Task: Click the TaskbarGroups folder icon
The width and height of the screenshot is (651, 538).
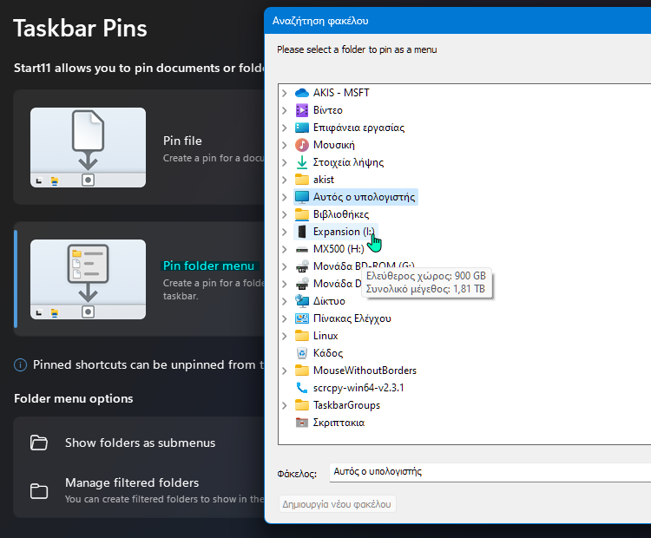Action: pyautogui.click(x=302, y=405)
